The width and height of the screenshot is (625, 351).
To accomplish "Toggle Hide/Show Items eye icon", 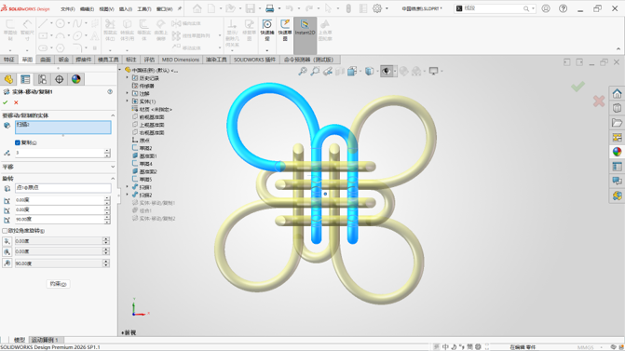I will click(x=386, y=72).
